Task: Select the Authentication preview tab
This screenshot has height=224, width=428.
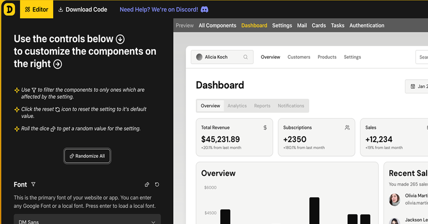Action: tap(367, 25)
